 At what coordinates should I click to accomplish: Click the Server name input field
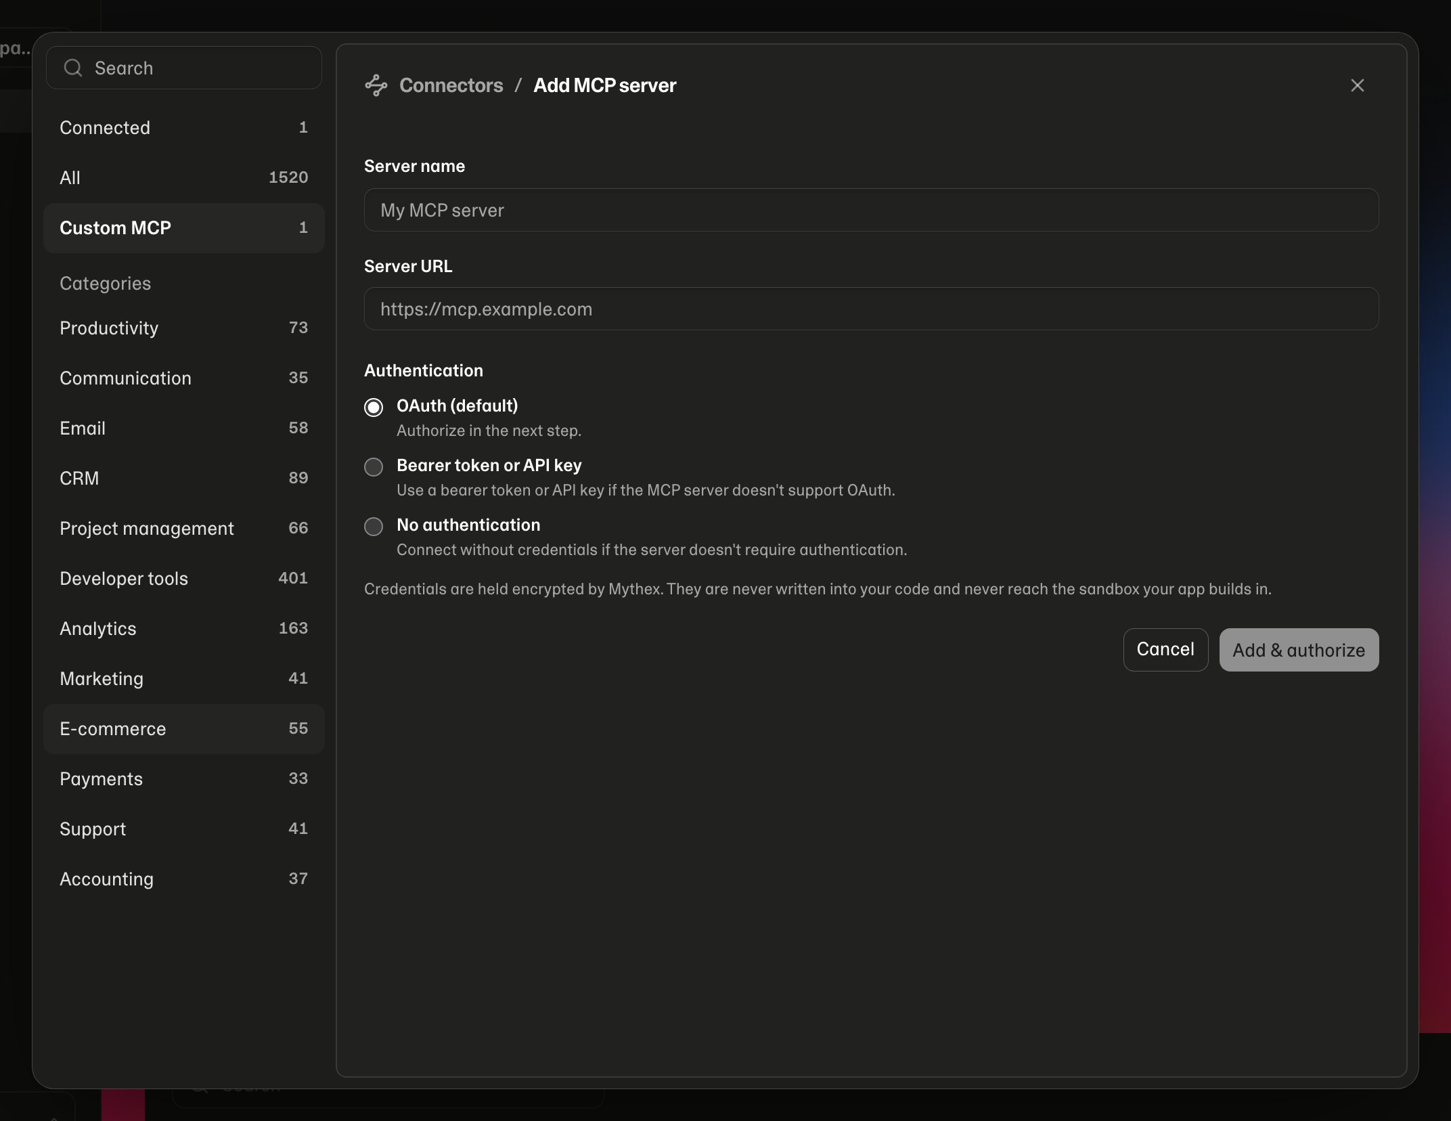coord(871,210)
